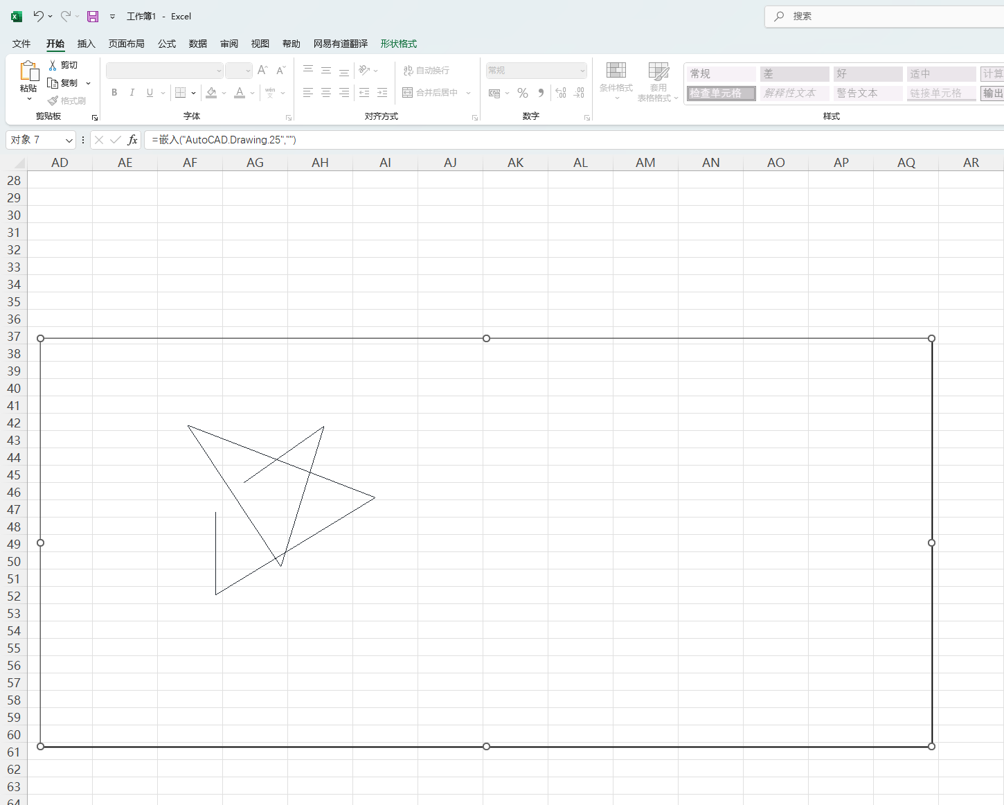
Task: Open the 合并后居中 dropdown arrow
Action: point(469,93)
